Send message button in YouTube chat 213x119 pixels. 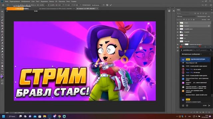click(x=209, y=105)
